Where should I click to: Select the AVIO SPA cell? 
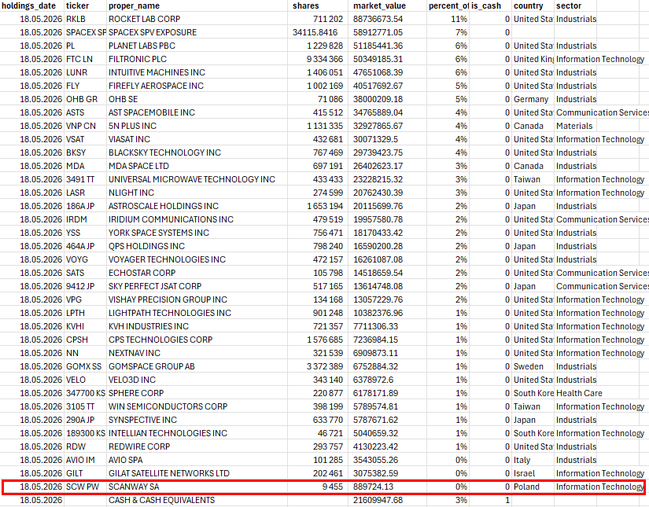(x=197, y=461)
